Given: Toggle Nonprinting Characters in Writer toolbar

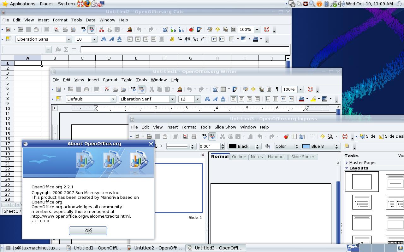Looking at the screenshot, I should tap(277, 89).
